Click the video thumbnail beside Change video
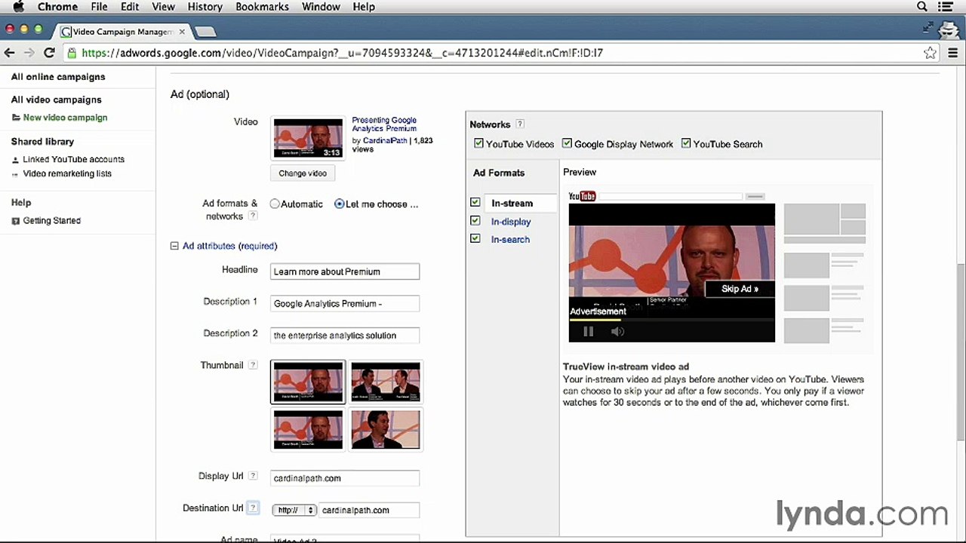This screenshot has height=543, width=966. point(308,138)
